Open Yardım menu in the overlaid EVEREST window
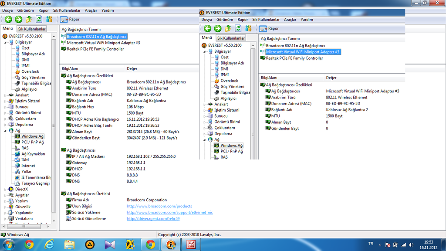 coord(307,20)
